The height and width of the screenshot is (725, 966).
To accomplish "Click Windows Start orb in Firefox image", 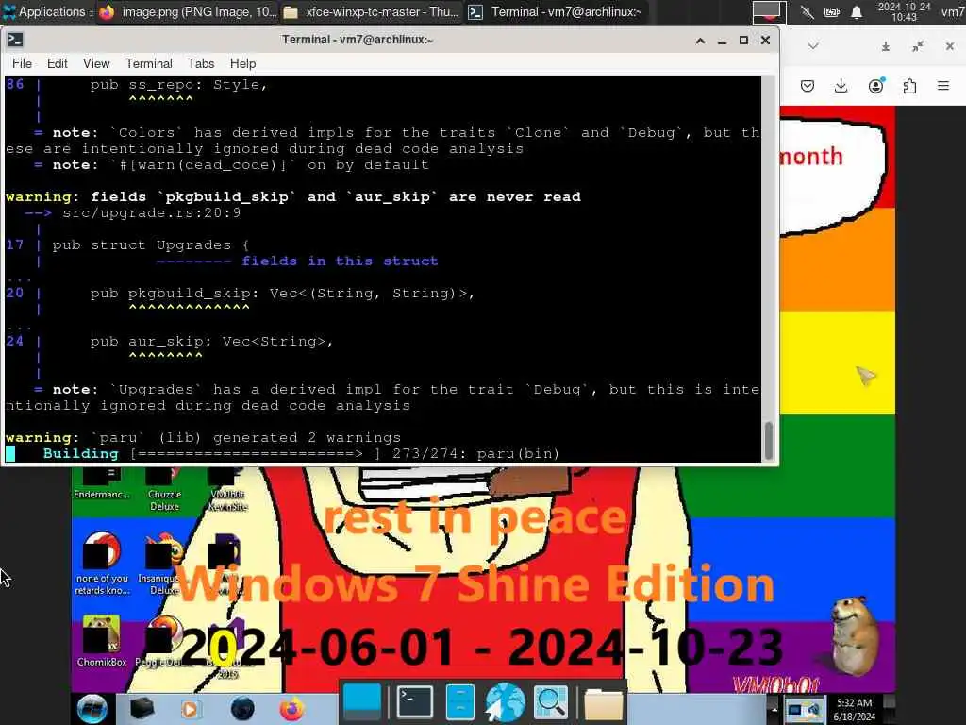I will 93,708.
